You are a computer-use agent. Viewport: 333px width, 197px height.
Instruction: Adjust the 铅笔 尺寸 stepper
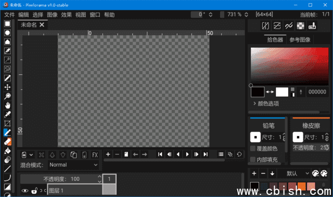[284, 137]
